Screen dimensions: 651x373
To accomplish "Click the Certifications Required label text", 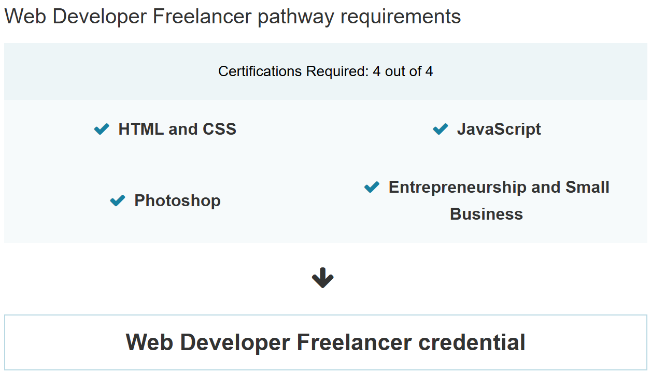I will [x=293, y=71].
